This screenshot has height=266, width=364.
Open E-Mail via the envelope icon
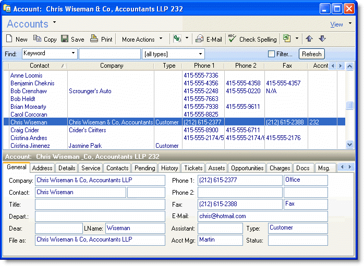click(199, 39)
